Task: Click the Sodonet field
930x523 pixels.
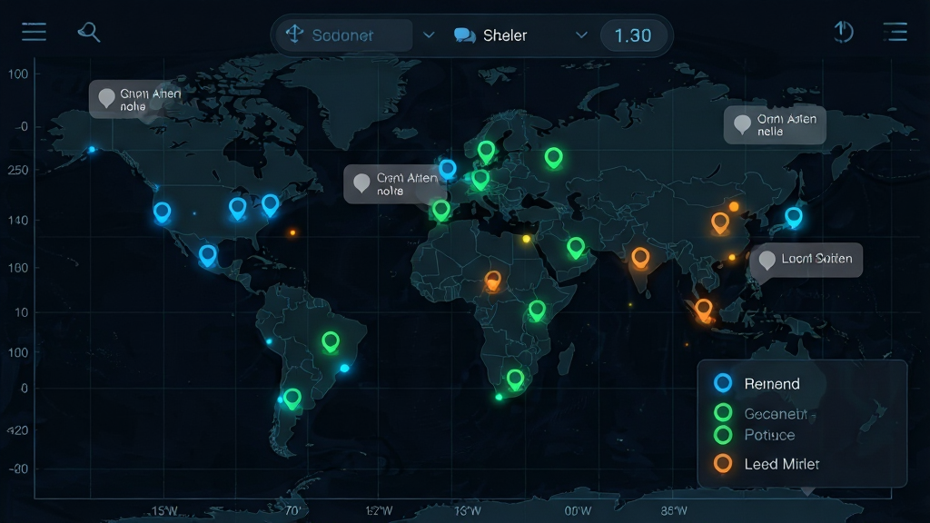Action: (344, 35)
